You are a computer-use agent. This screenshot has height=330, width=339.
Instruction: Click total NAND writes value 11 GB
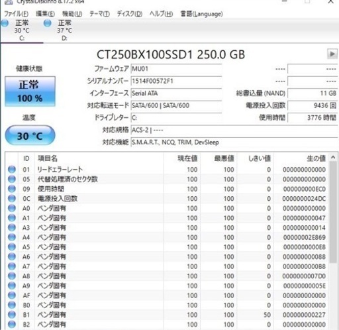tap(313, 93)
